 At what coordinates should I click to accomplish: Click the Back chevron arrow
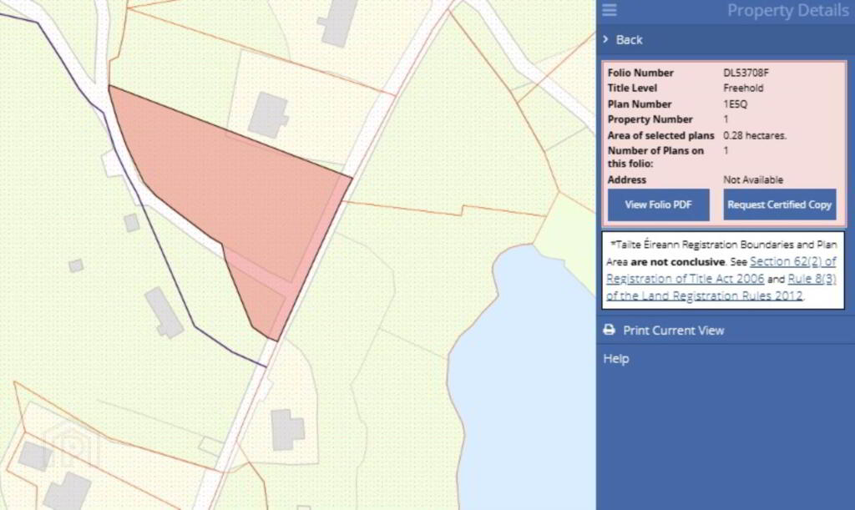605,39
